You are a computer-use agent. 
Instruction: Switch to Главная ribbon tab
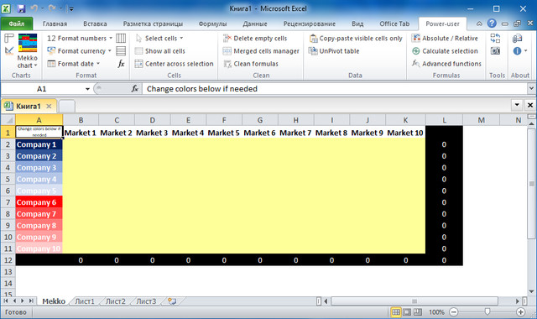point(55,24)
